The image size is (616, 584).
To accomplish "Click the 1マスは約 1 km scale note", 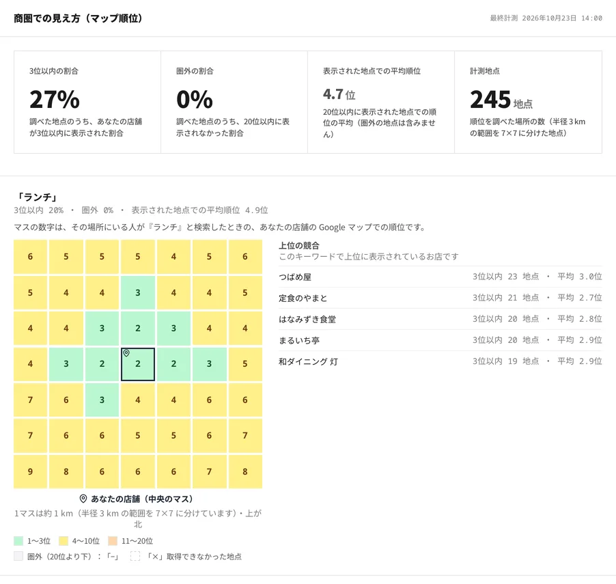I will click(138, 518).
